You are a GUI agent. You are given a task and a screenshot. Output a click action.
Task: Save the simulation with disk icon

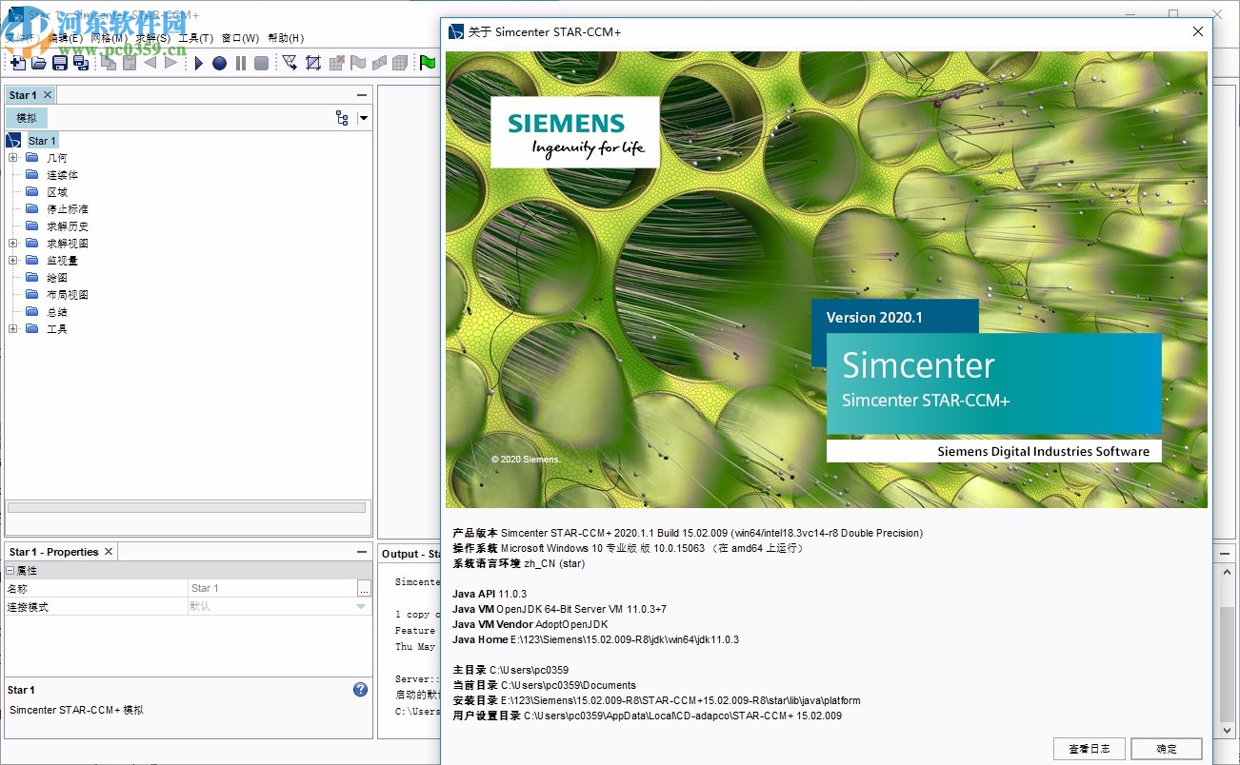(x=60, y=63)
